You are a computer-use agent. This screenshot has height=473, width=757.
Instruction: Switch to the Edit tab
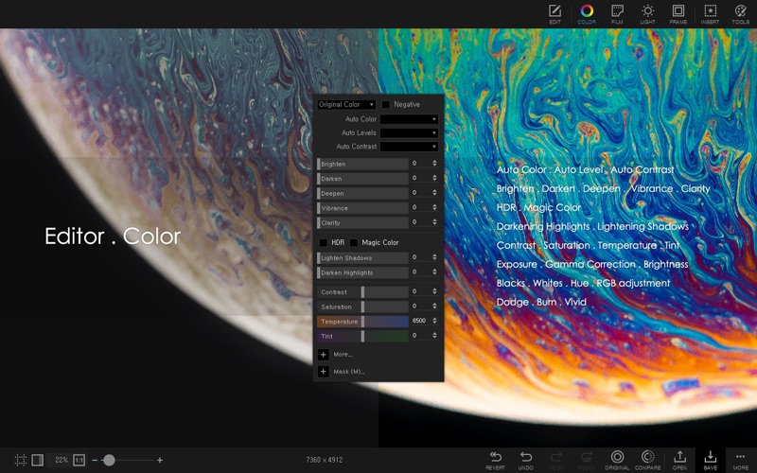pyautogui.click(x=555, y=13)
